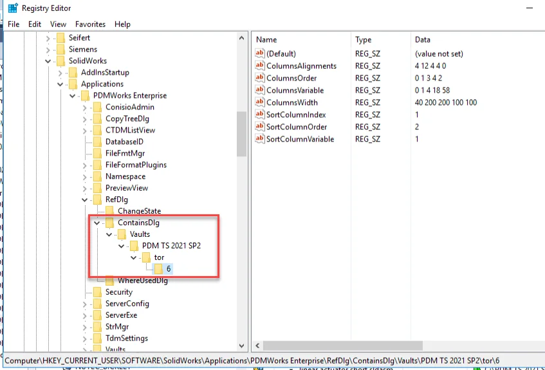Collapse the RefDlg key
The width and height of the screenshot is (545, 370).
pyautogui.click(x=85, y=199)
